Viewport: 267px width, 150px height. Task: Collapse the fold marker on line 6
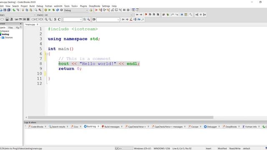coord(46,54)
